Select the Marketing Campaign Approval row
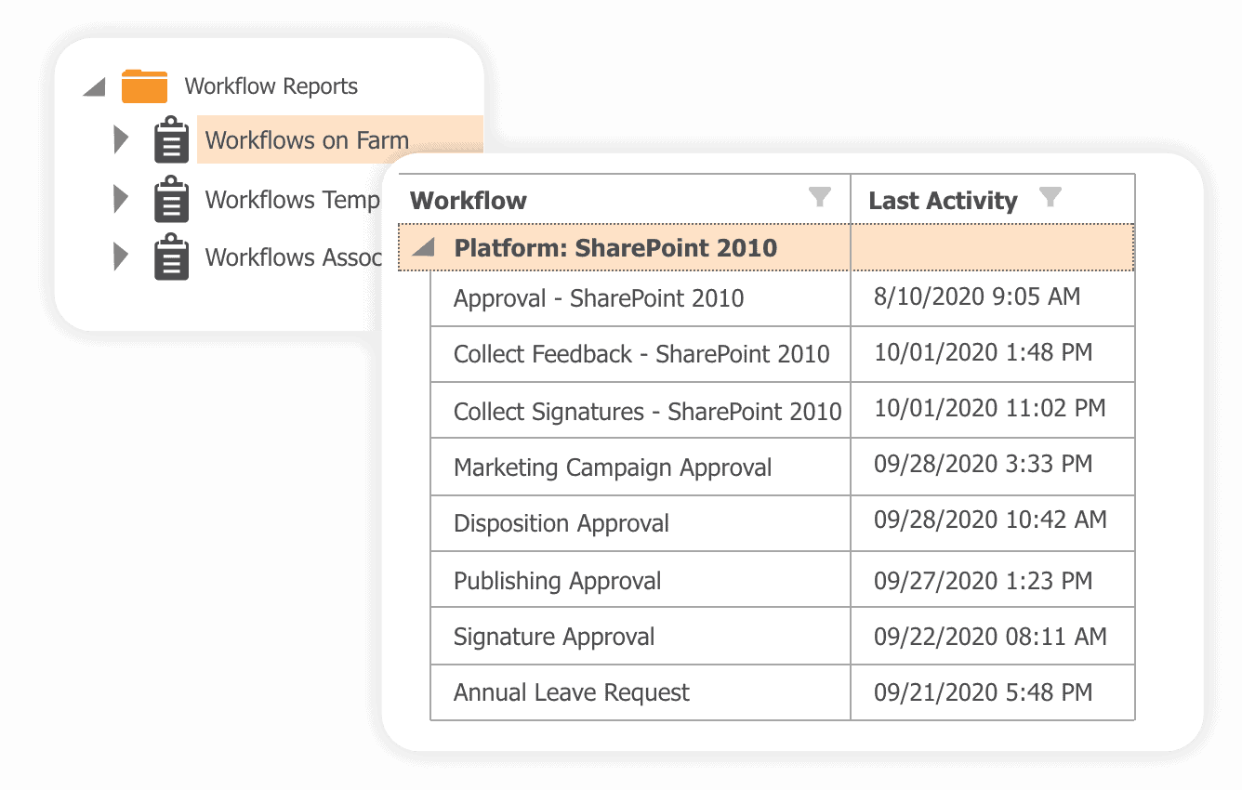The height and width of the screenshot is (790, 1242). click(611, 467)
